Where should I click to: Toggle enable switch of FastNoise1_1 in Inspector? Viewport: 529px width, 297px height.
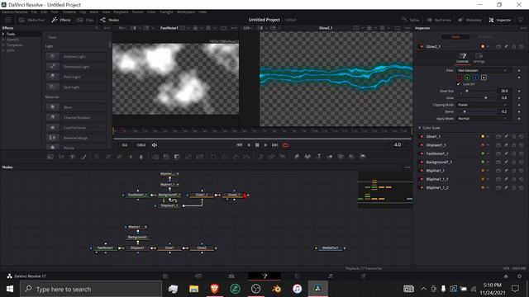pyautogui.click(x=422, y=153)
